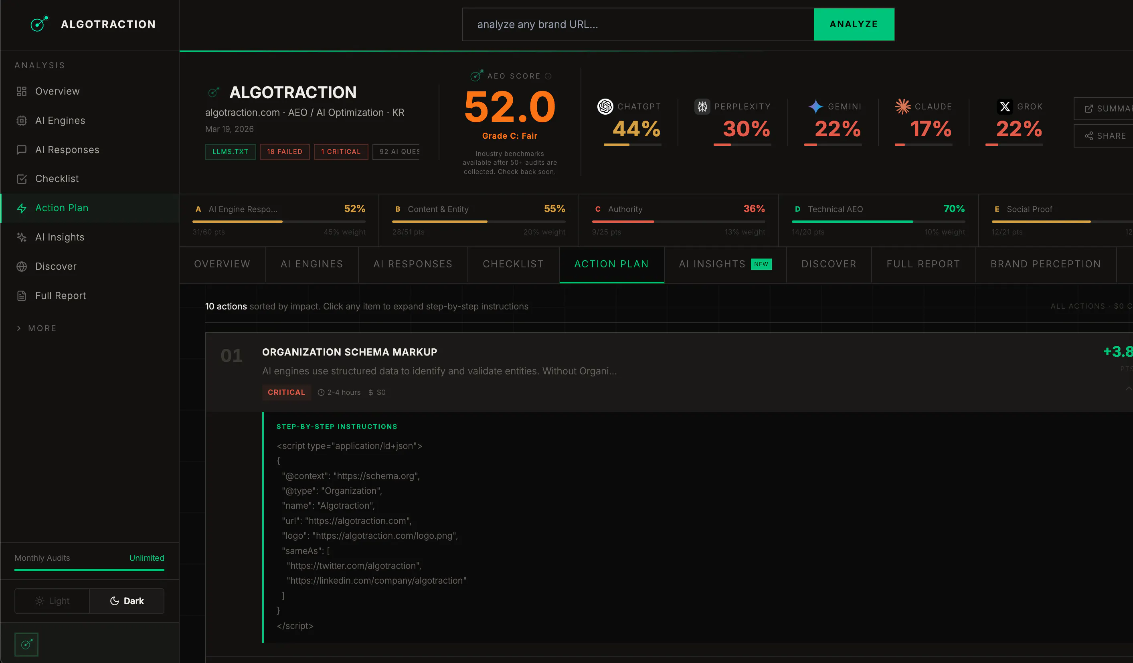Click the dollar icon beside $0 cost
Image resolution: width=1133 pixels, height=663 pixels.
371,392
